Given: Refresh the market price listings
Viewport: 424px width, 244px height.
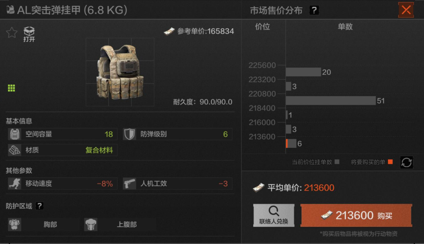Looking at the screenshot, I should [406, 162].
